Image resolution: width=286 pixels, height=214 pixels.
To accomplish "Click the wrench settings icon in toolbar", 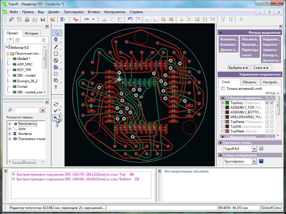I will point(11,19).
